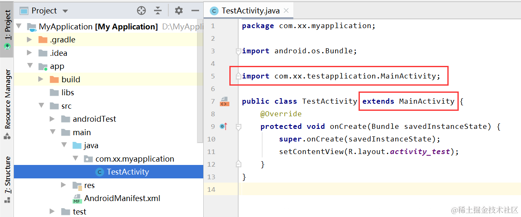Screen dimensions: 521x217
Task: Click the .gradle orange folder icon
Action: tap(43, 40)
